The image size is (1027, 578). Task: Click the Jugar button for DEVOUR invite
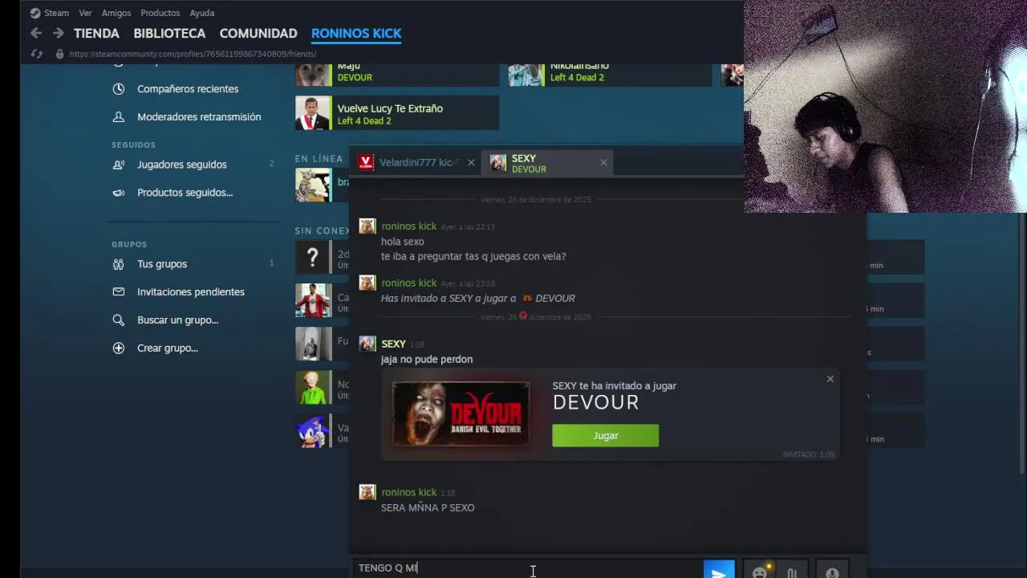[x=605, y=436]
